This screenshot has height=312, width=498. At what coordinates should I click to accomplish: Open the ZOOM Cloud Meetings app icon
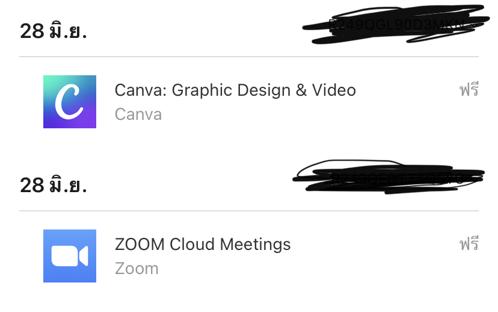pyautogui.click(x=70, y=256)
